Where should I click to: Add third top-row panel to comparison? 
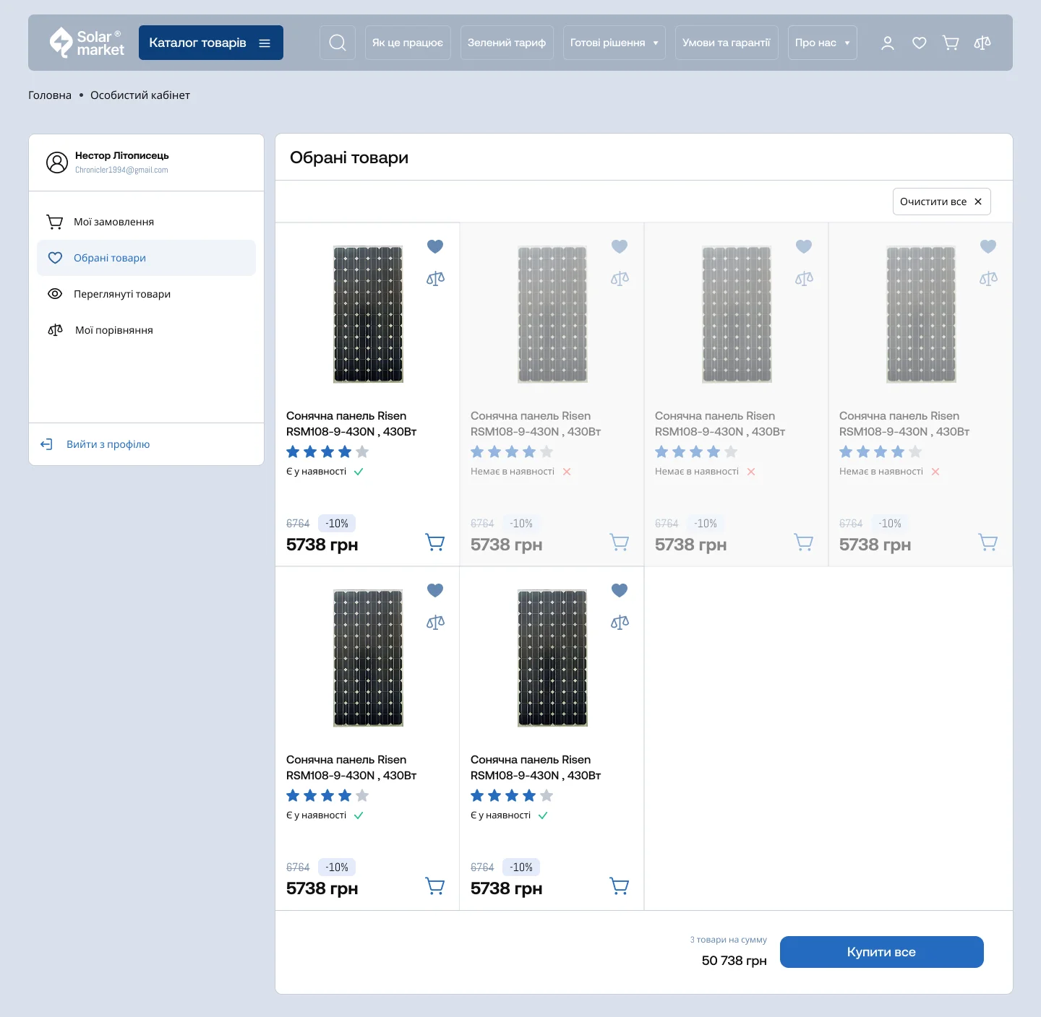click(x=804, y=278)
